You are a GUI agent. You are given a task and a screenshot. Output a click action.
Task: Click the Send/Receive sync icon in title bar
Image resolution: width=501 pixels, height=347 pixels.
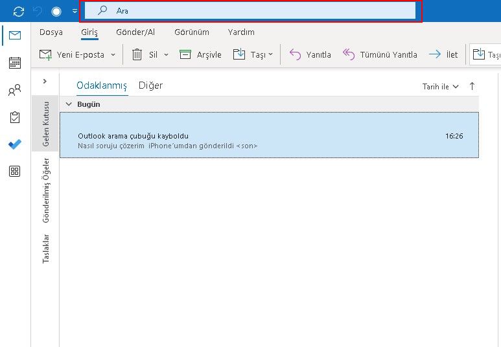(19, 11)
